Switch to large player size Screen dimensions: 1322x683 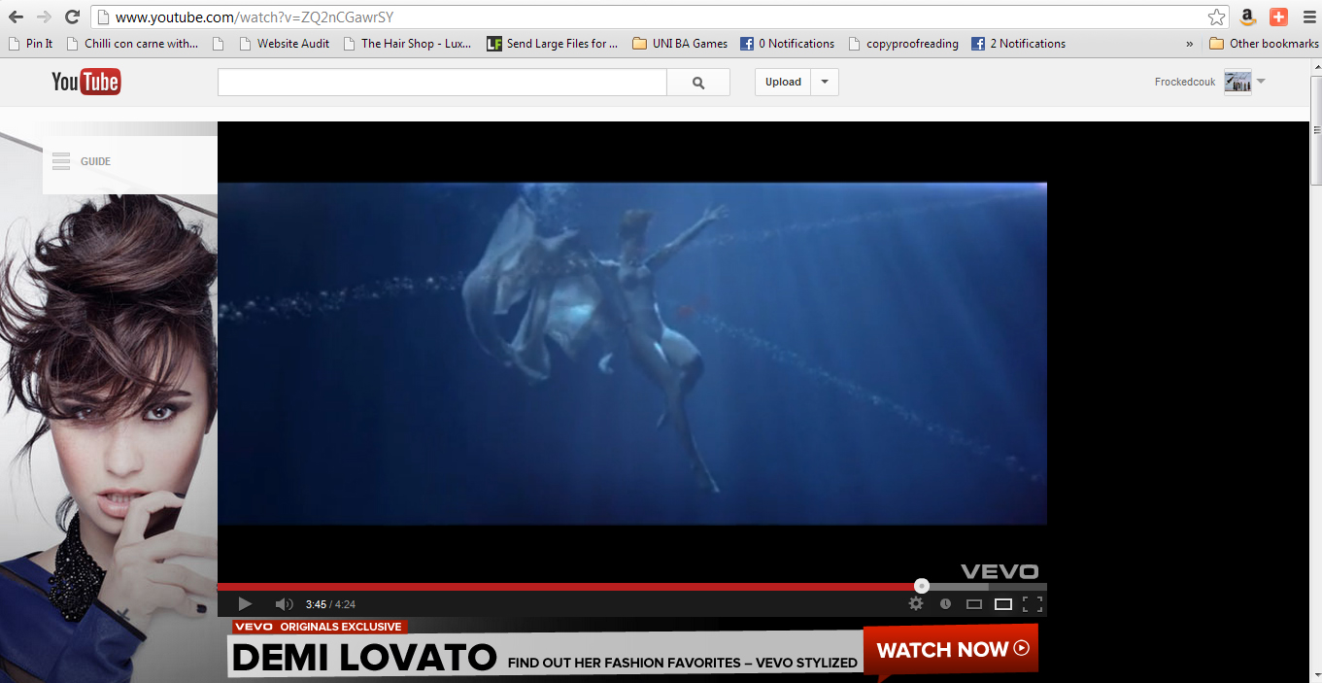point(1003,604)
